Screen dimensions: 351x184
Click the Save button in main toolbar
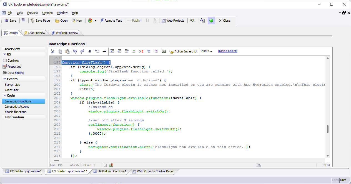[11, 21]
